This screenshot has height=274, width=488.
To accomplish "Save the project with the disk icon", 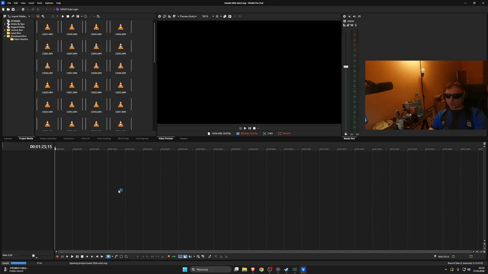I will coord(13,9).
